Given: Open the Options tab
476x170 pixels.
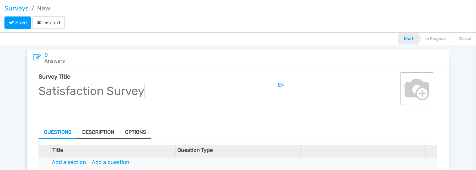Looking at the screenshot, I should [136, 132].
